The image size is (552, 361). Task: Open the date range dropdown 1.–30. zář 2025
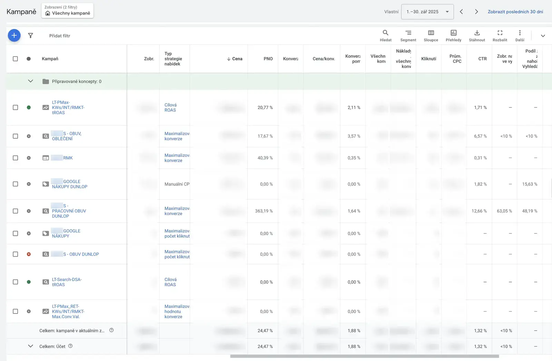point(427,12)
